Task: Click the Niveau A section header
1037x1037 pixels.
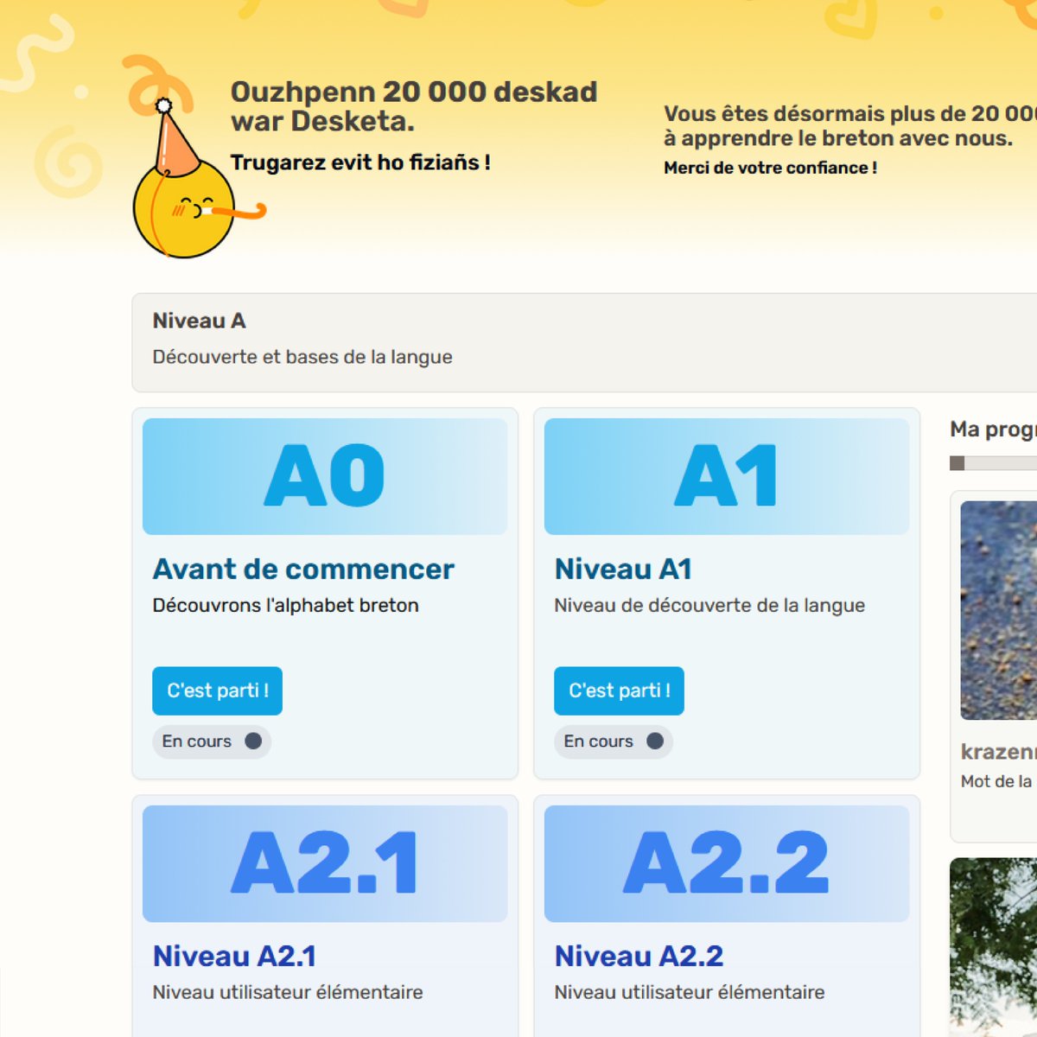Action: pos(584,342)
